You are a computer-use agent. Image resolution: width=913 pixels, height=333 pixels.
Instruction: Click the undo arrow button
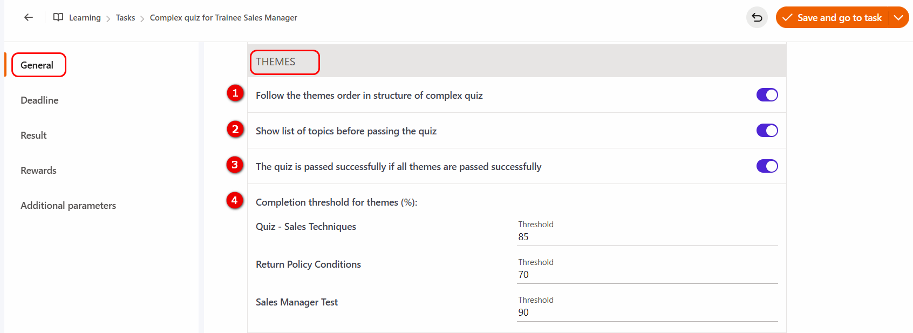tap(757, 18)
